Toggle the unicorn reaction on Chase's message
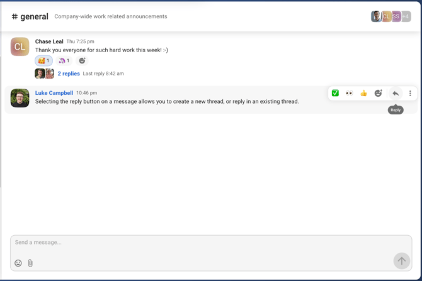The image size is (422, 281). 64,61
